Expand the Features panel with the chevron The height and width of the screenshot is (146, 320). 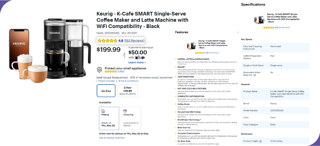(238, 32)
